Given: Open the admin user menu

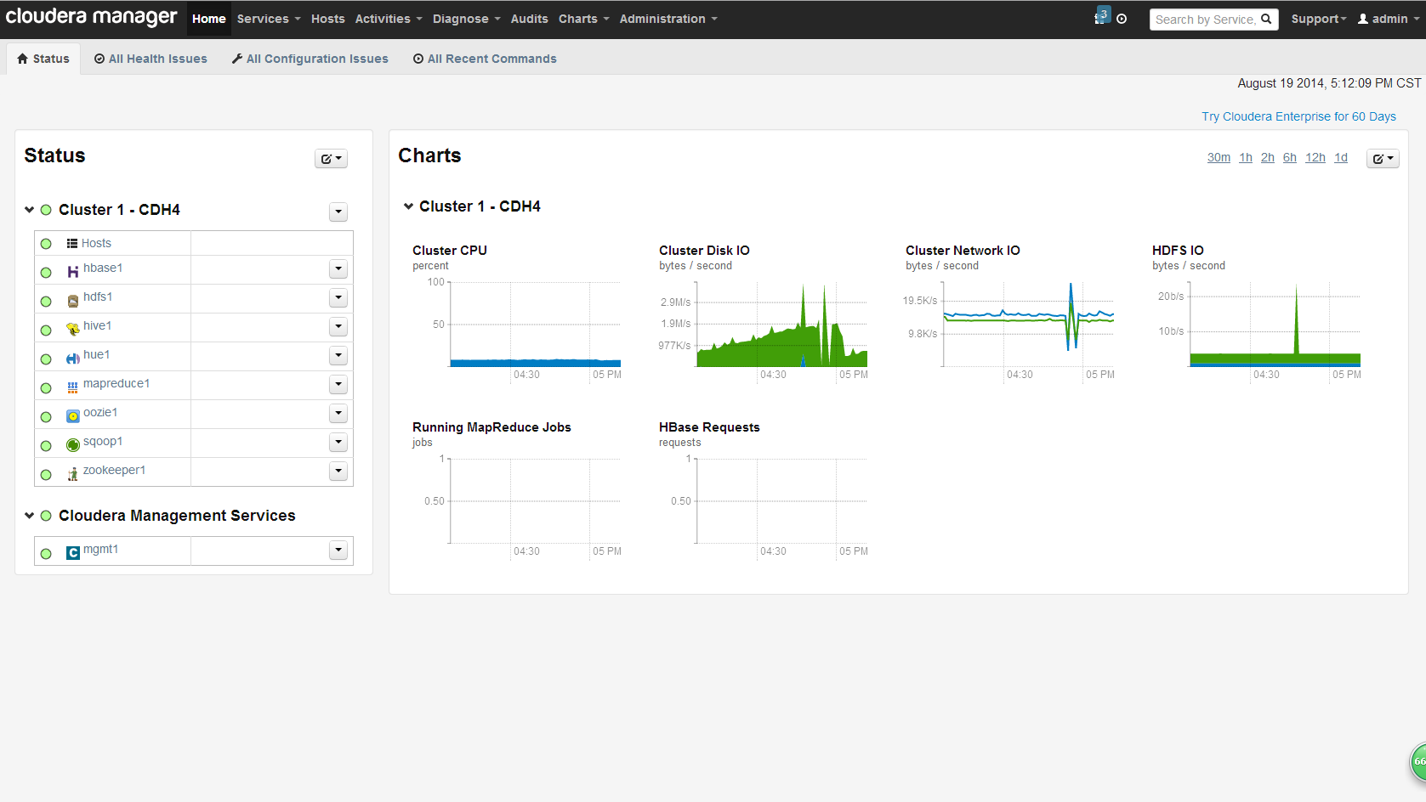Looking at the screenshot, I should [x=1389, y=19].
